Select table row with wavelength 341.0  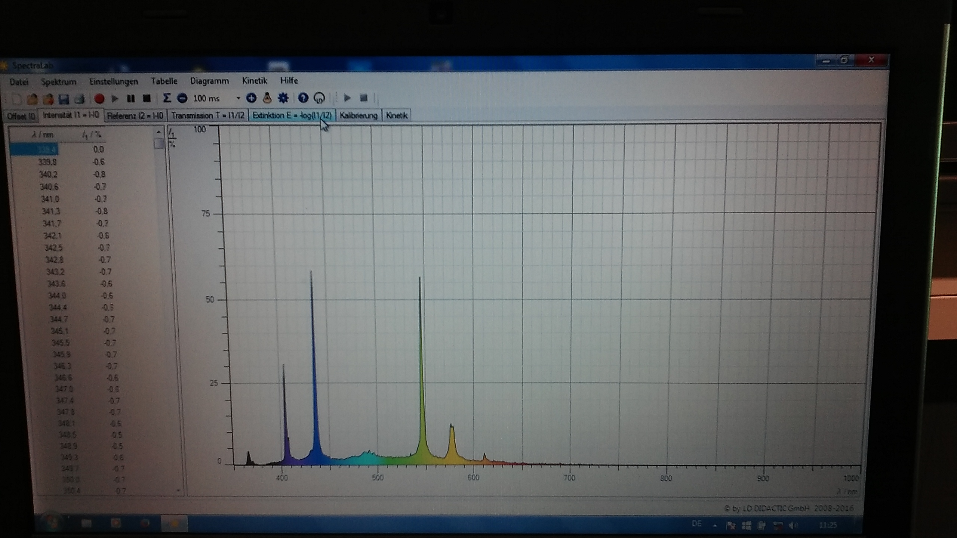[x=50, y=199]
